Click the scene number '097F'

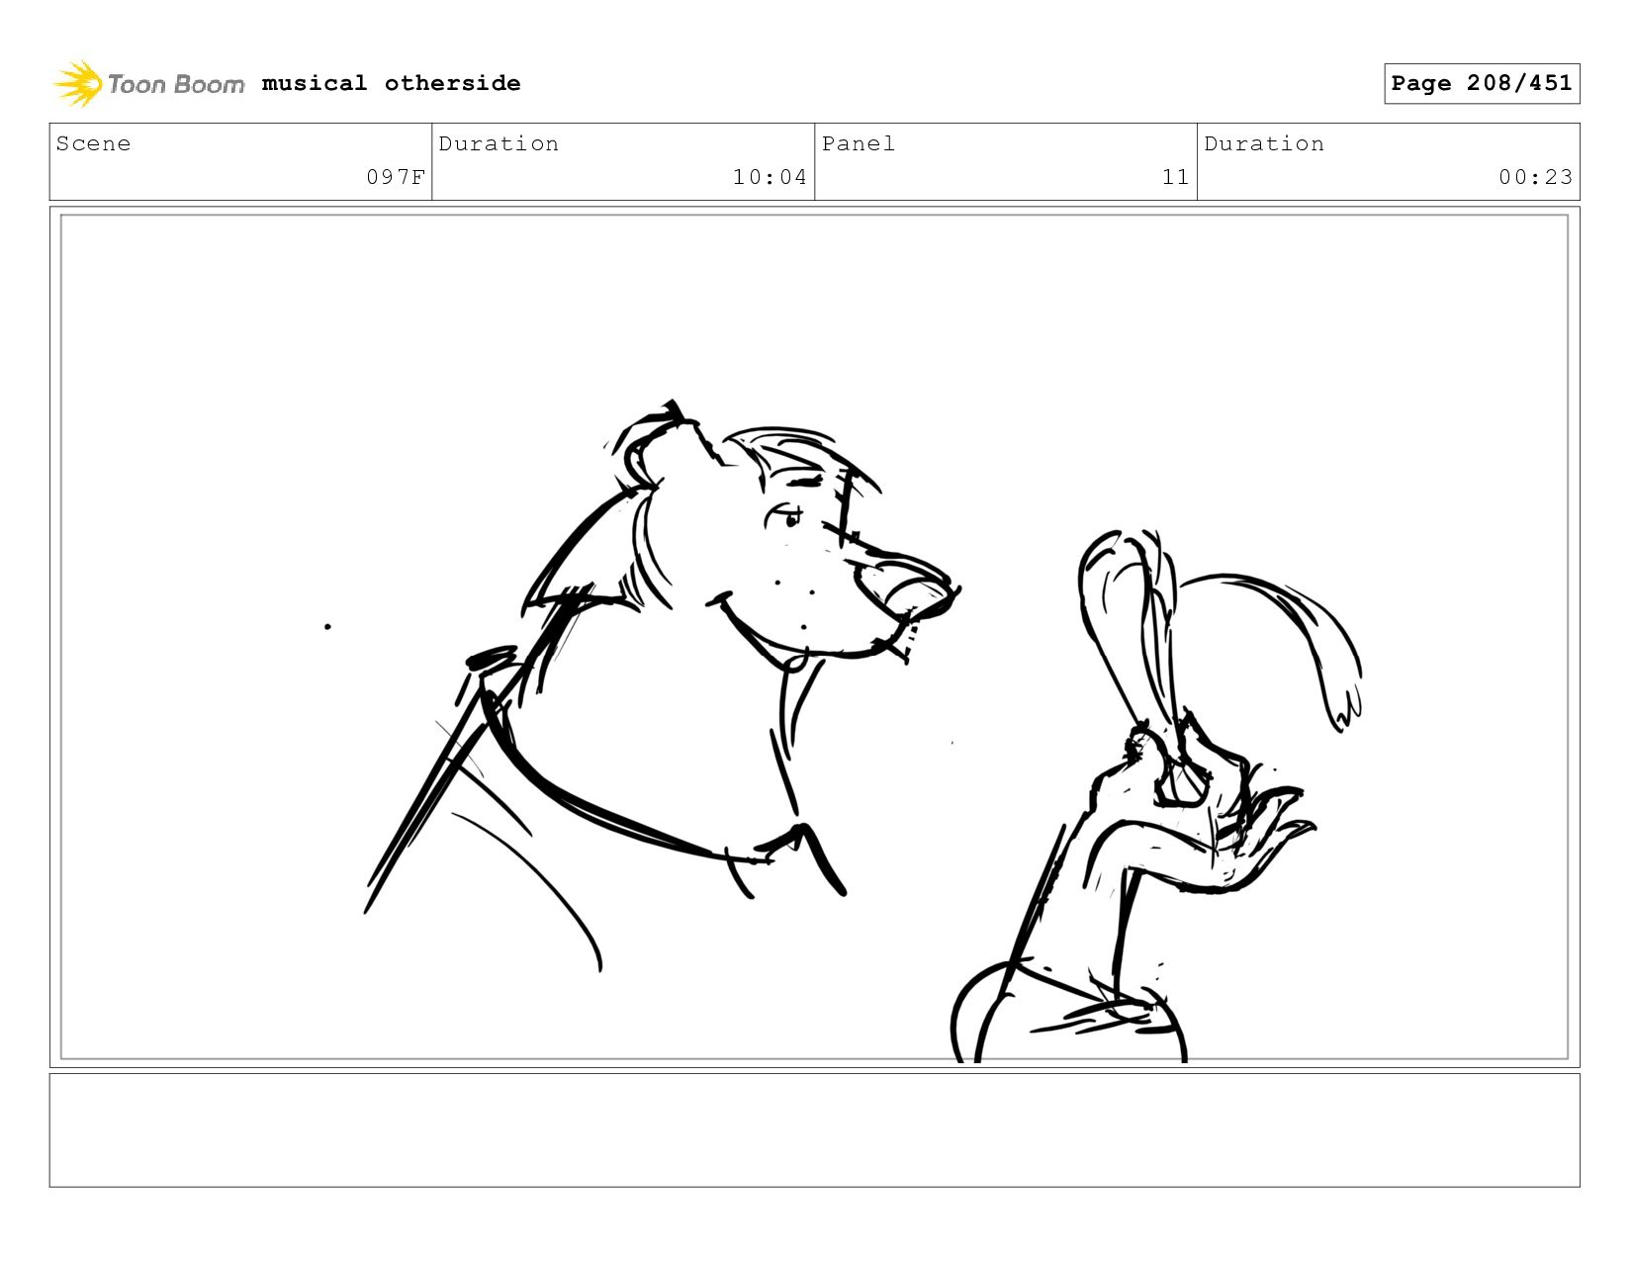click(396, 177)
